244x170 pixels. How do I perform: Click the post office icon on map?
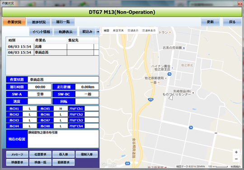[166, 78]
